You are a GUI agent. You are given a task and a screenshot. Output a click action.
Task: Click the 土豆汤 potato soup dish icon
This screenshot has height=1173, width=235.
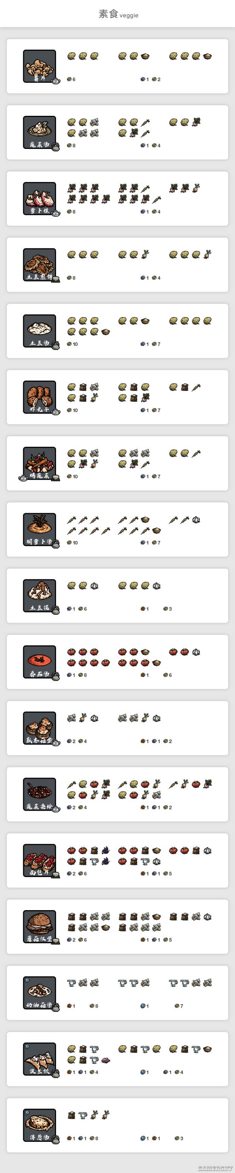click(39, 331)
